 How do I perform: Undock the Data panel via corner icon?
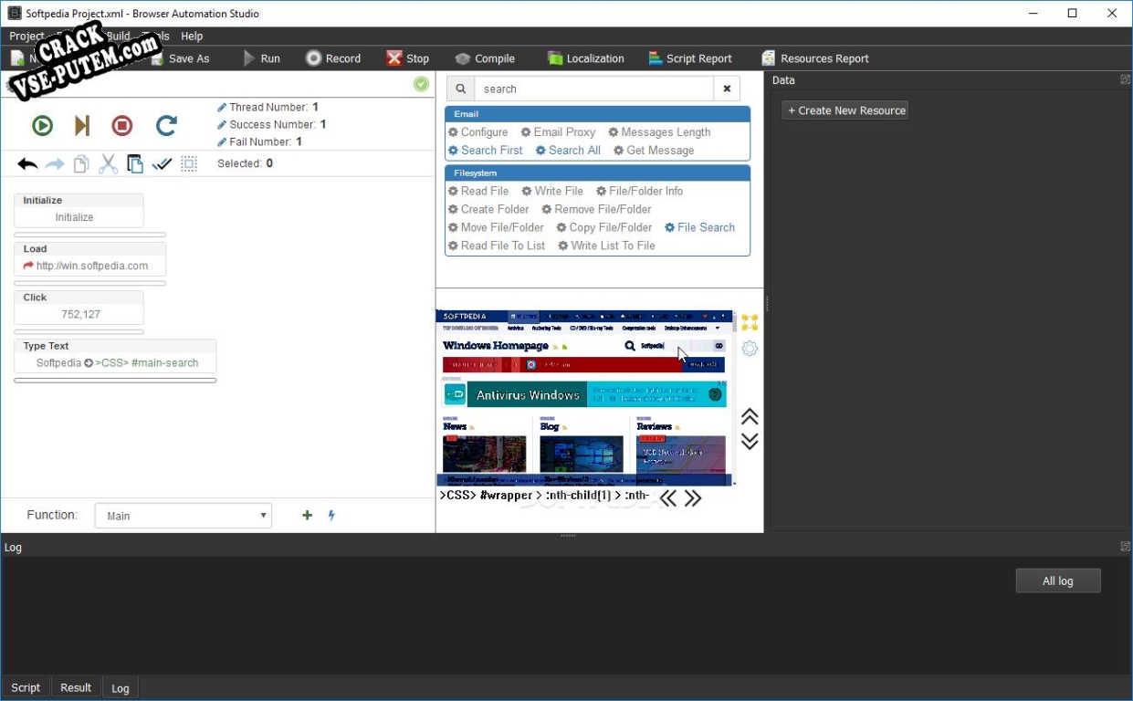tap(1125, 79)
